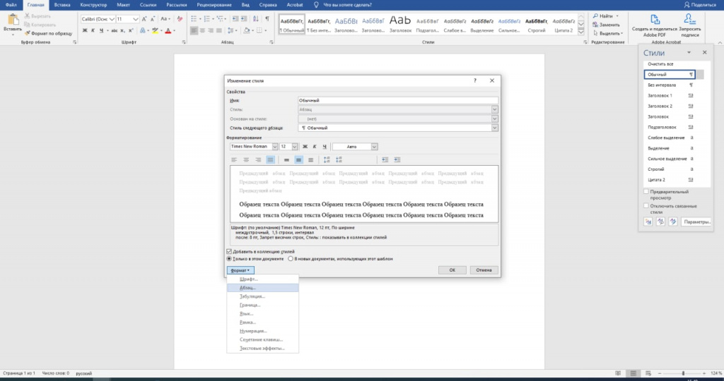Screen dimensions: 724x381
Task: Click the ribbon font color red A
Action: pos(168,31)
